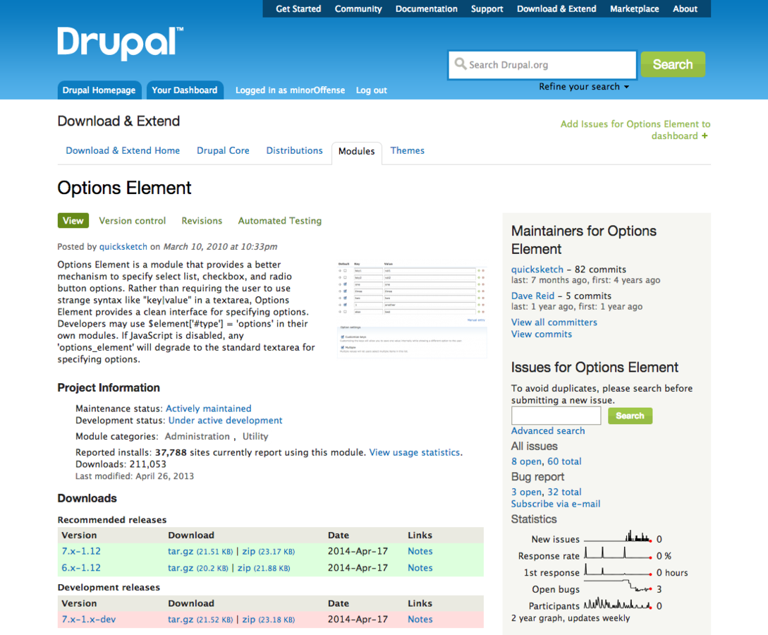The image size is (768, 635).
Task: Open Download & Extend top menu
Action: click(556, 8)
